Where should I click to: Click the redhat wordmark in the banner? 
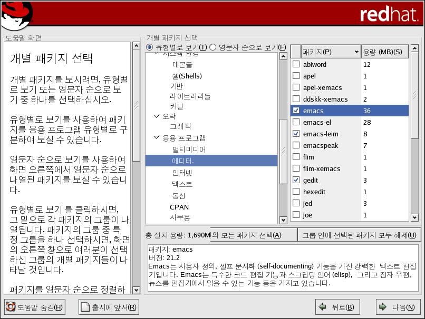[x=388, y=14]
